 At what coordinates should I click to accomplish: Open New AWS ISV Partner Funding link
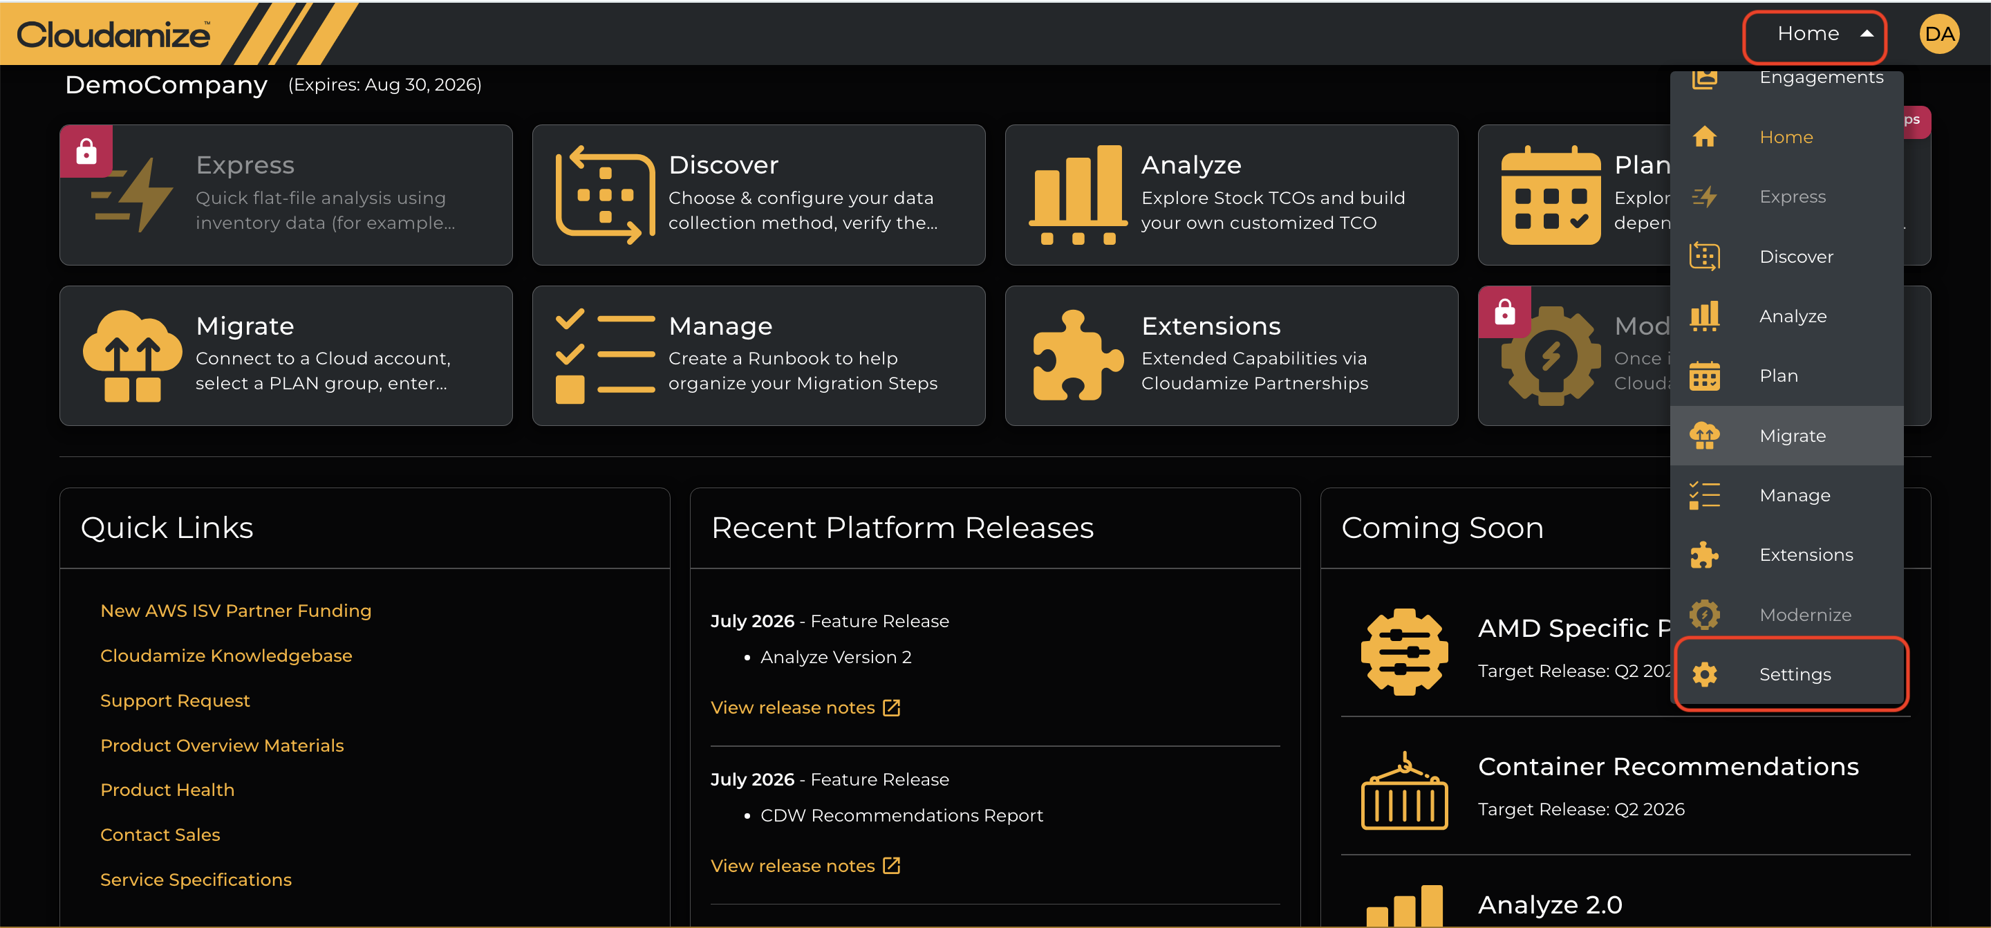point(236,611)
